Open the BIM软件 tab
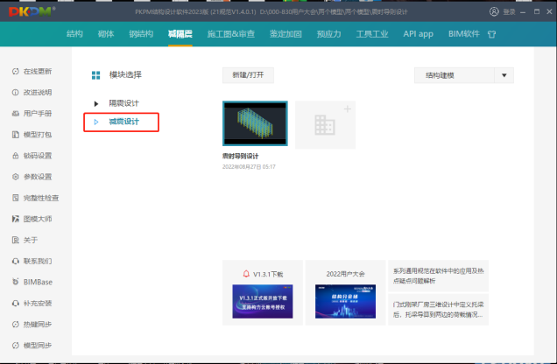The height and width of the screenshot is (364, 557). tap(463, 34)
